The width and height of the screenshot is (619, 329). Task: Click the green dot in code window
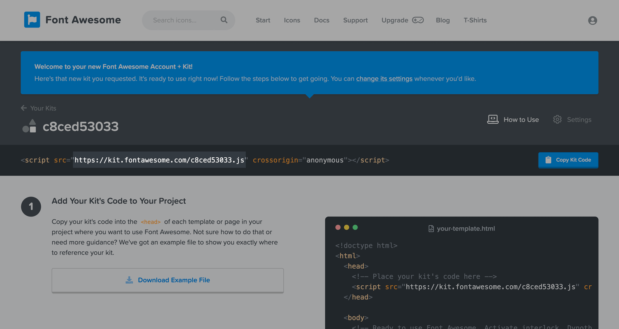coord(355,227)
